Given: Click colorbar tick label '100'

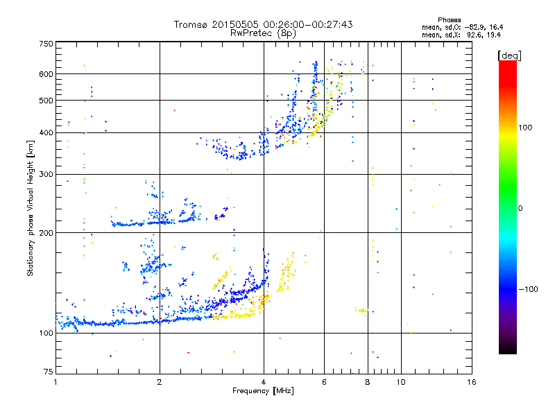Looking at the screenshot, I should click(525, 128).
